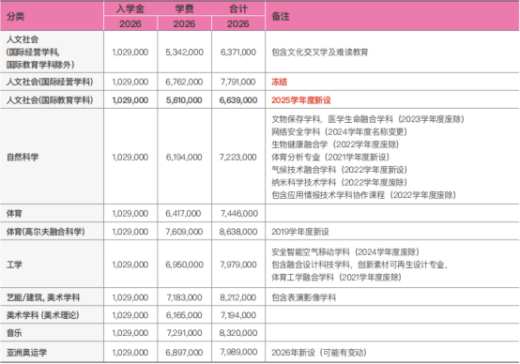Select tuition value '5,610,000'
520x364 pixels.
click(x=184, y=100)
